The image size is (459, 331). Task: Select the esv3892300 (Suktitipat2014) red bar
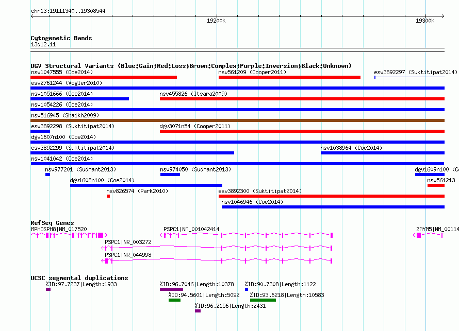click(332, 196)
